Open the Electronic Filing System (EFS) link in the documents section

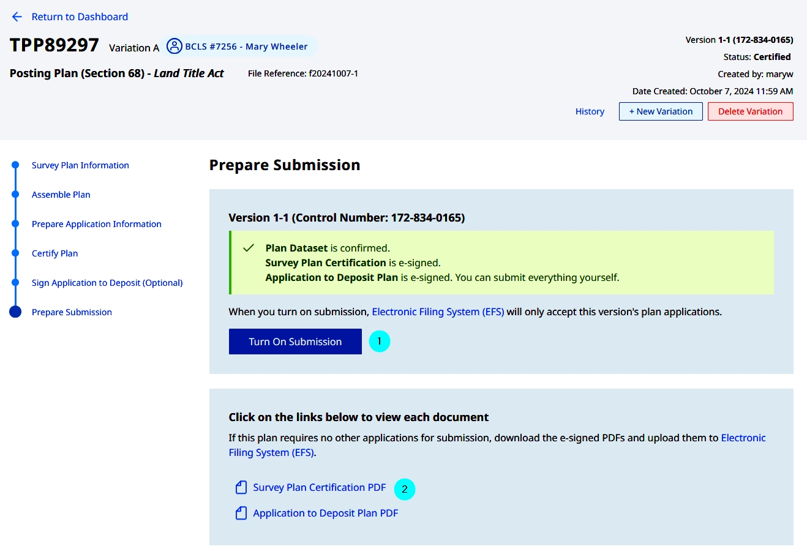tap(497, 445)
